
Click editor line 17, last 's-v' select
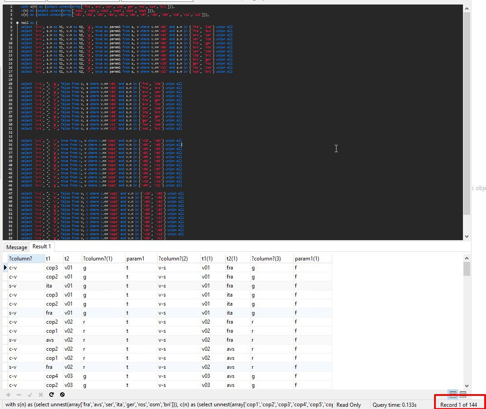click(127, 72)
